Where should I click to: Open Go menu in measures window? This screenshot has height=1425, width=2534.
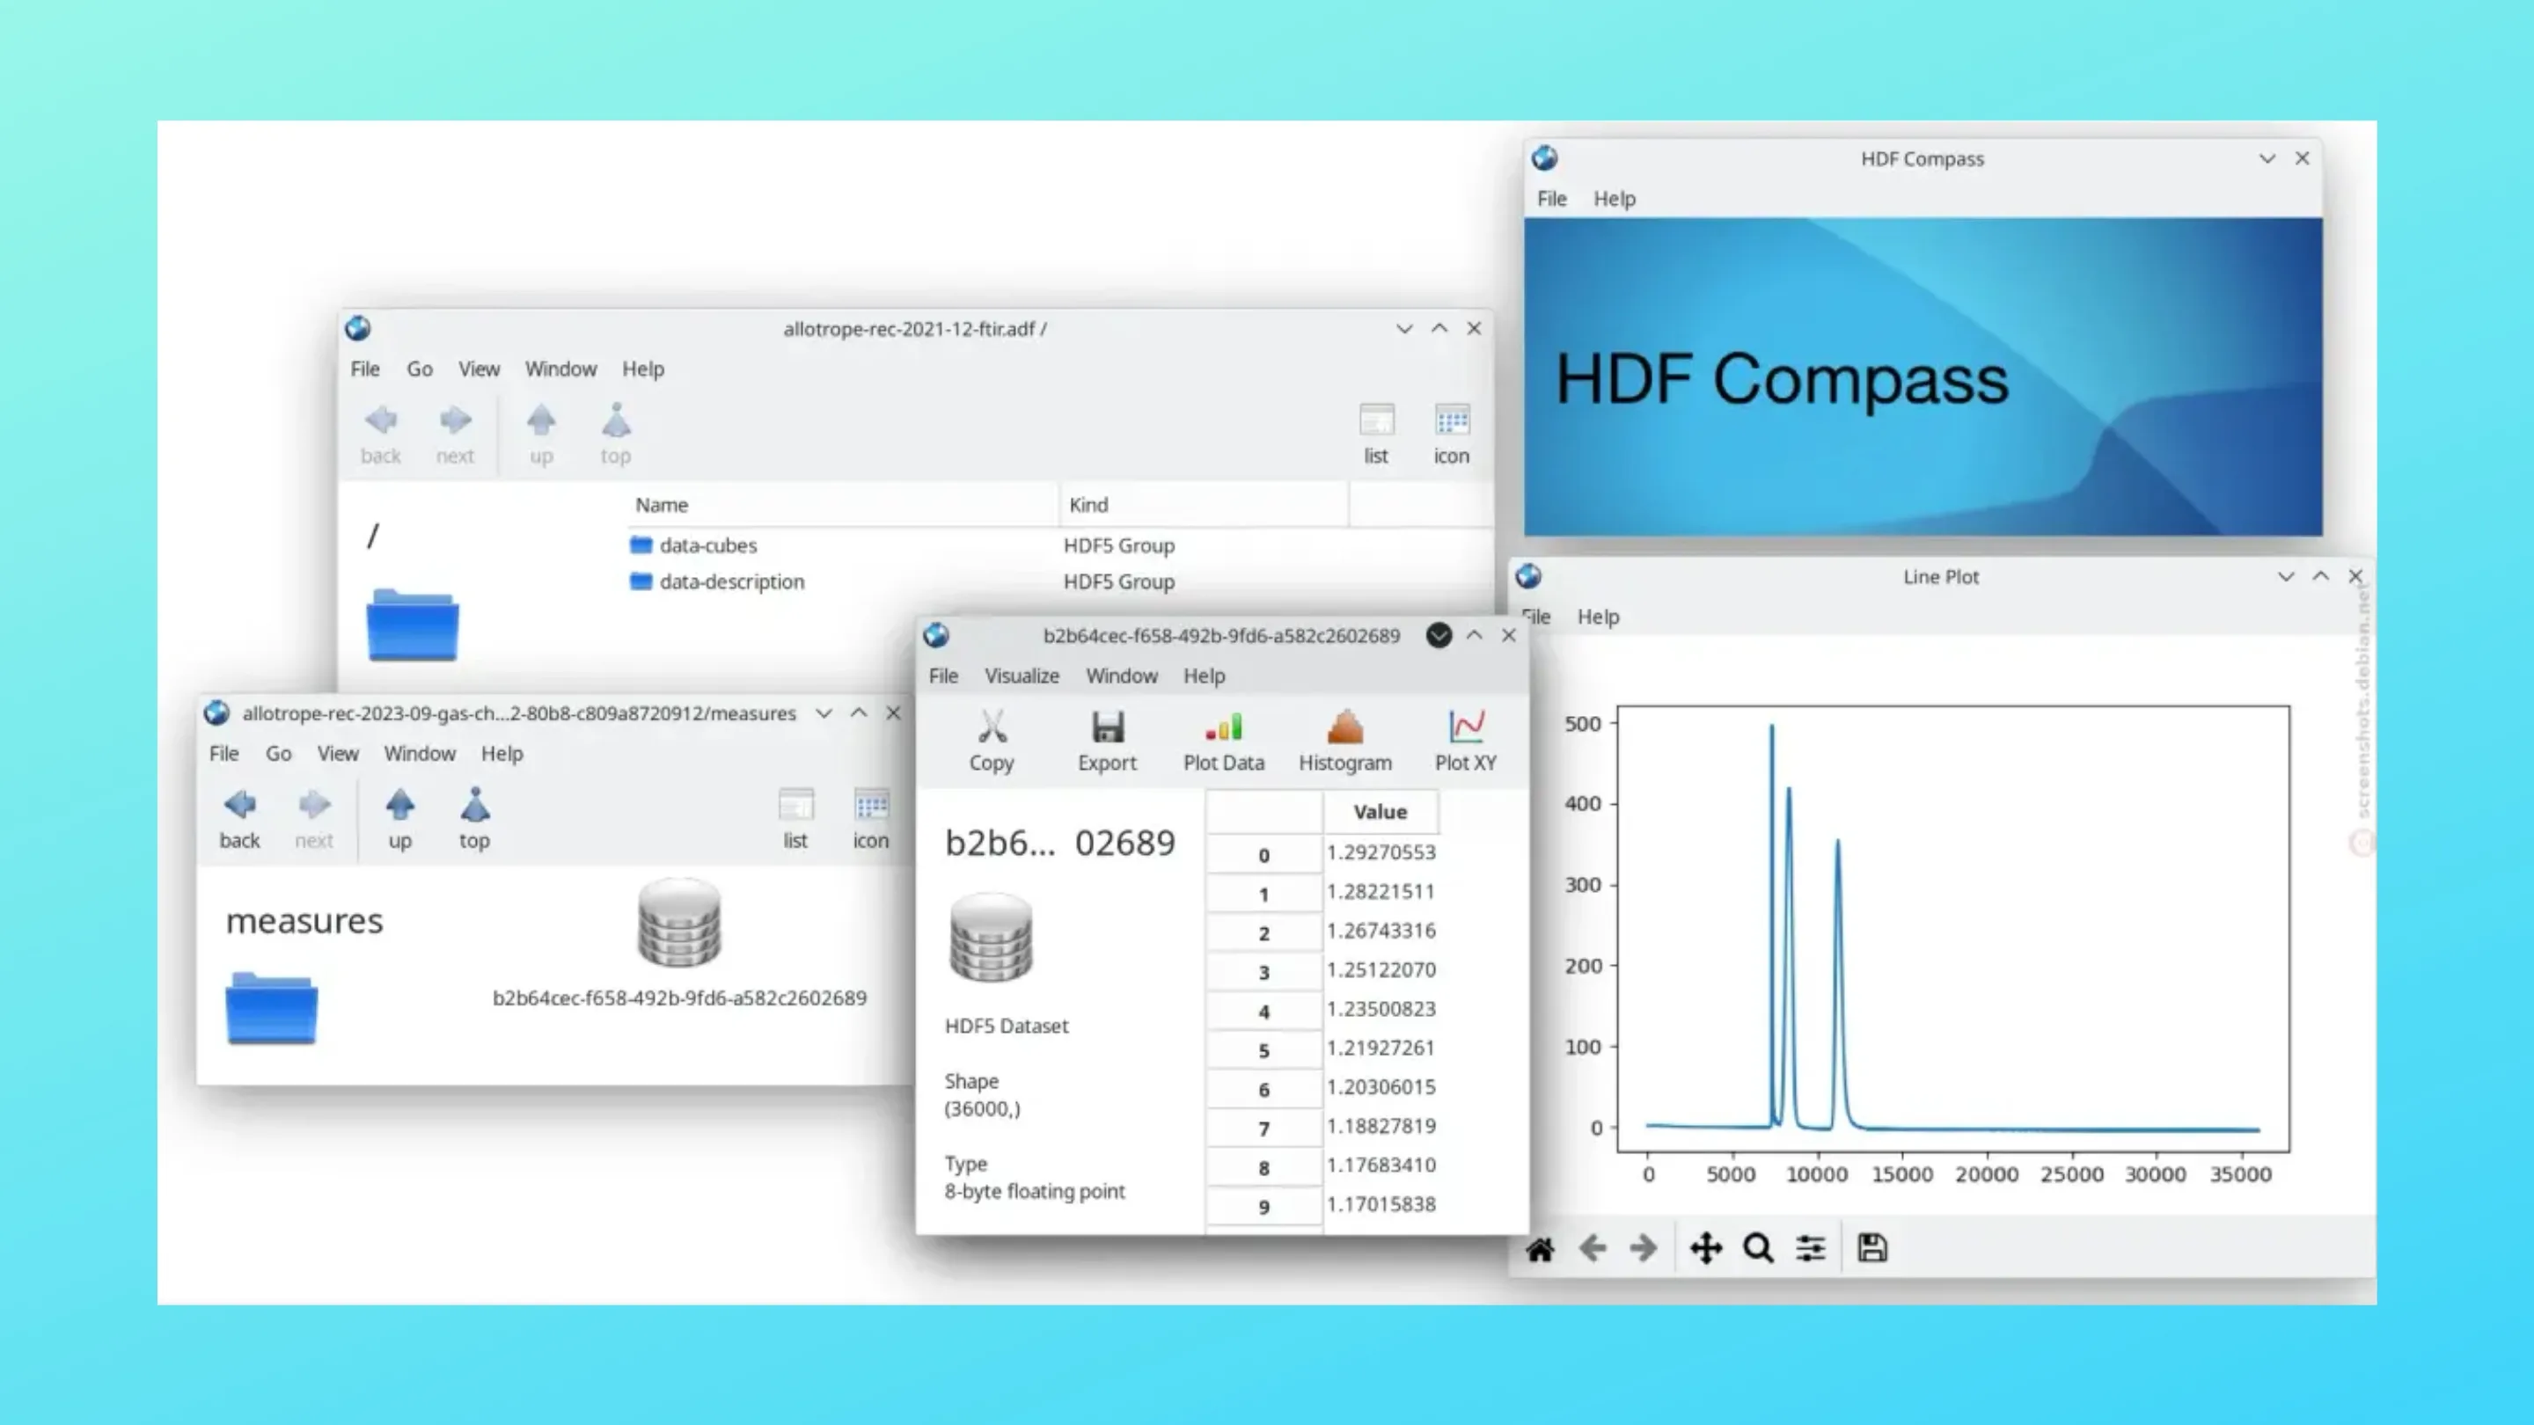coord(278,753)
